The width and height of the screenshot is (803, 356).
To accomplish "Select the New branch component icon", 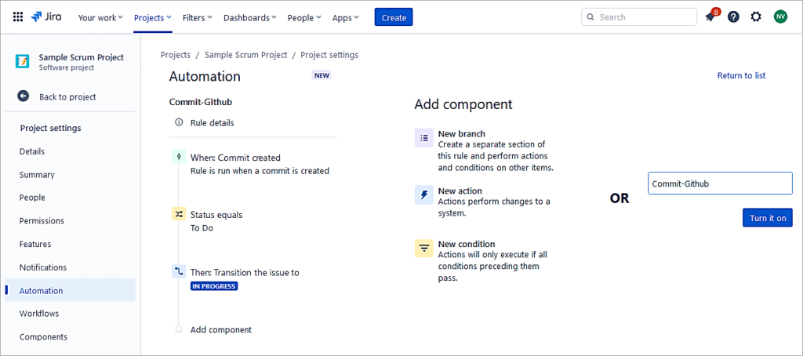I will pyautogui.click(x=423, y=138).
